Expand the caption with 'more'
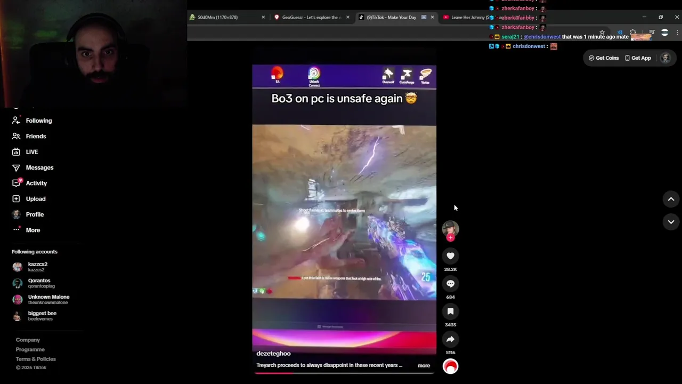 click(424, 365)
